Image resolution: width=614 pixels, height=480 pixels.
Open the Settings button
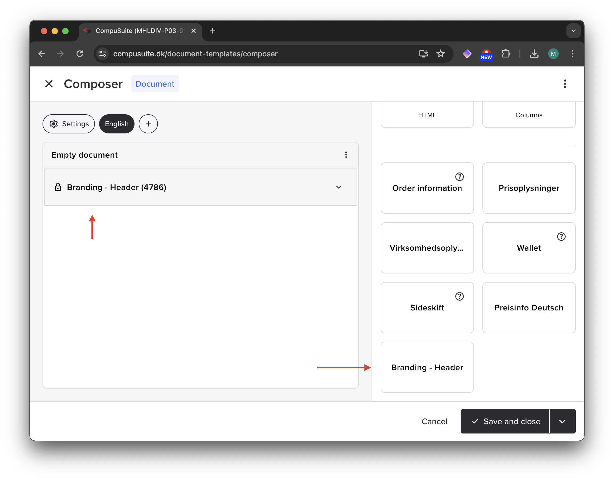[x=69, y=124]
